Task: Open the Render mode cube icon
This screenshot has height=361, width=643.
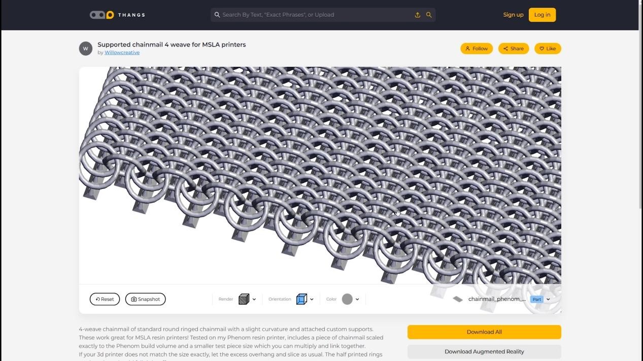Action: pyautogui.click(x=244, y=299)
